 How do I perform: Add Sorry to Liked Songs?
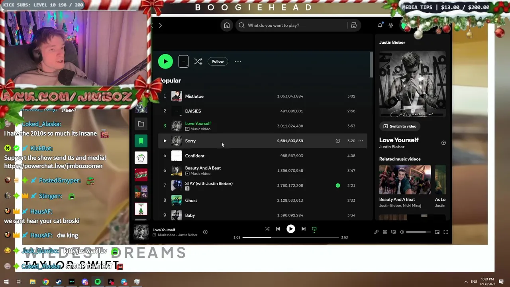click(x=338, y=141)
